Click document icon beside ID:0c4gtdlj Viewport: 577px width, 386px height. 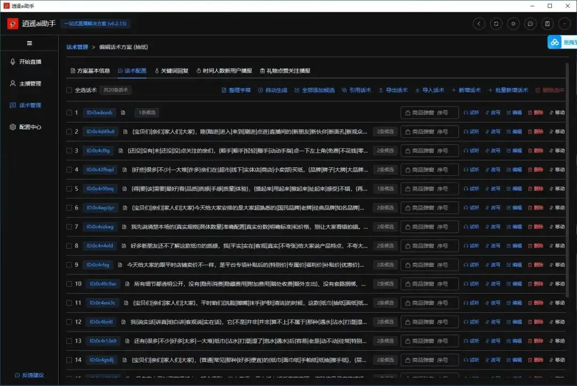(x=124, y=360)
